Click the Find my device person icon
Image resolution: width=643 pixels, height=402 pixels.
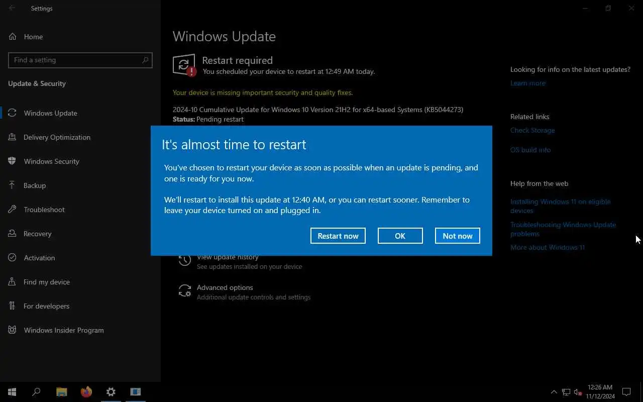pos(13,282)
